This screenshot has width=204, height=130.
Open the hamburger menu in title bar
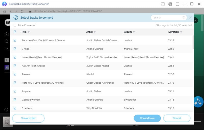(x=177, y=4)
